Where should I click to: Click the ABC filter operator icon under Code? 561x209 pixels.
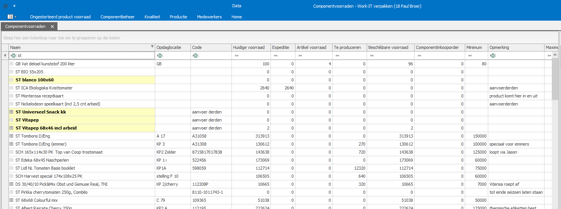(195, 56)
